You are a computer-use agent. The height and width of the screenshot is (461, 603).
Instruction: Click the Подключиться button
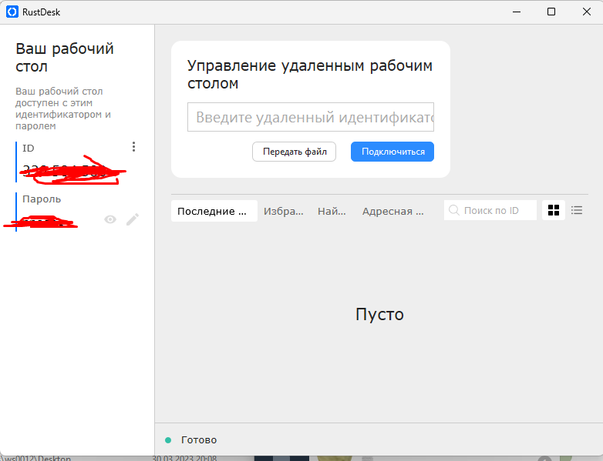[x=392, y=152]
